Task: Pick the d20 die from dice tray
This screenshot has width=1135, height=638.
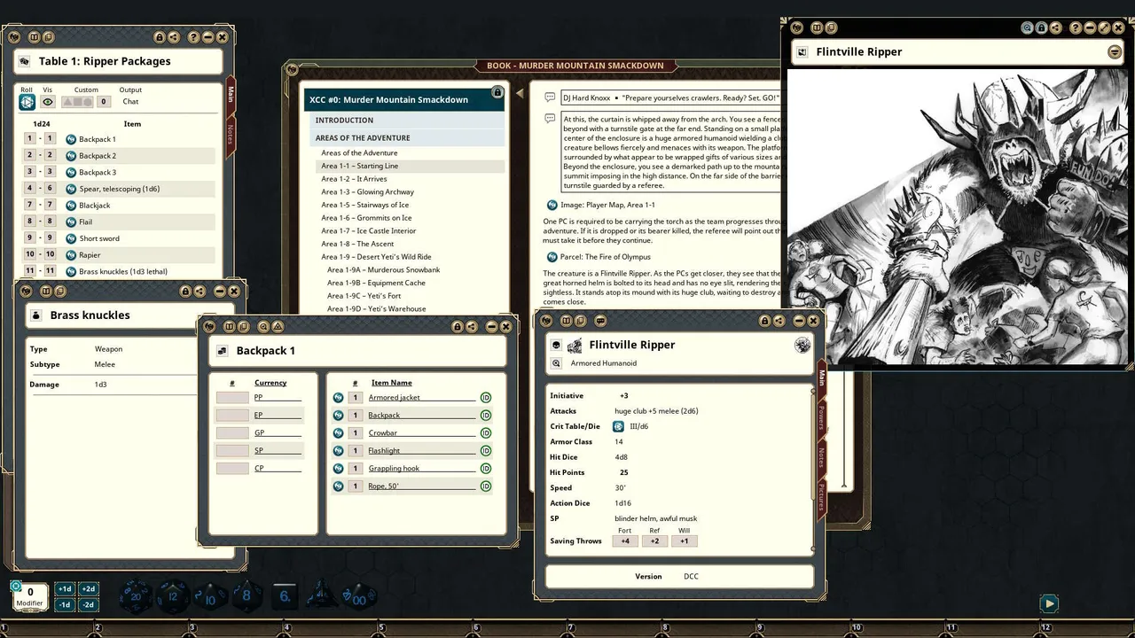Action: [x=136, y=596]
